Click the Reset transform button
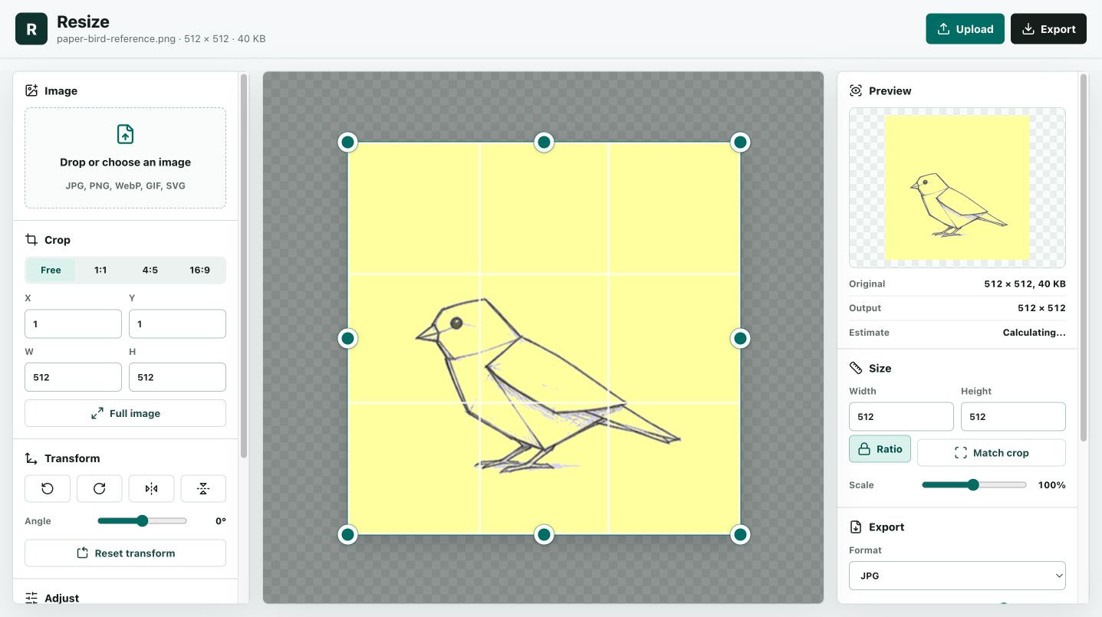The image size is (1102, 617). pyautogui.click(x=125, y=553)
